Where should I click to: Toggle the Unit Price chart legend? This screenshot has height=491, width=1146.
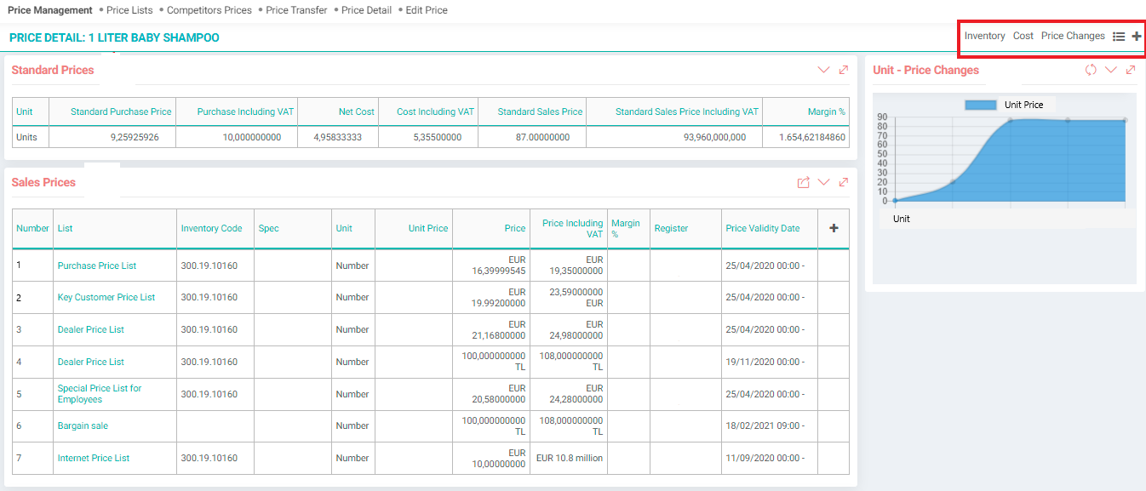pos(1005,105)
